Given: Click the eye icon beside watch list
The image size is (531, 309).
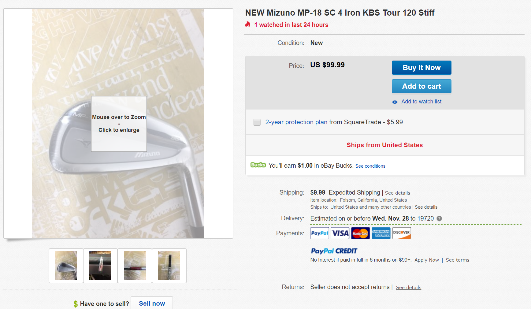Looking at the screenshot, I should [x=395, y=102].
